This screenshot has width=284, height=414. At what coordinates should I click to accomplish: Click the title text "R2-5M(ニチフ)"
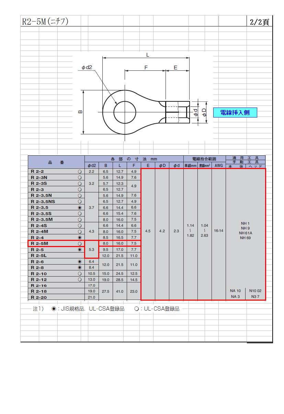pos(45,21)
